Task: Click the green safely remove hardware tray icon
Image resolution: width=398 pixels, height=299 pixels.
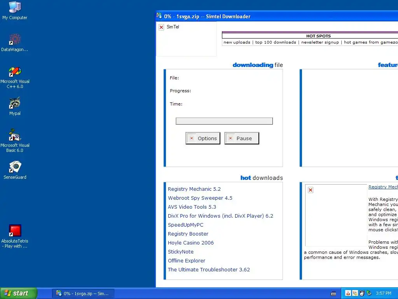Action: tap(369, 294)
